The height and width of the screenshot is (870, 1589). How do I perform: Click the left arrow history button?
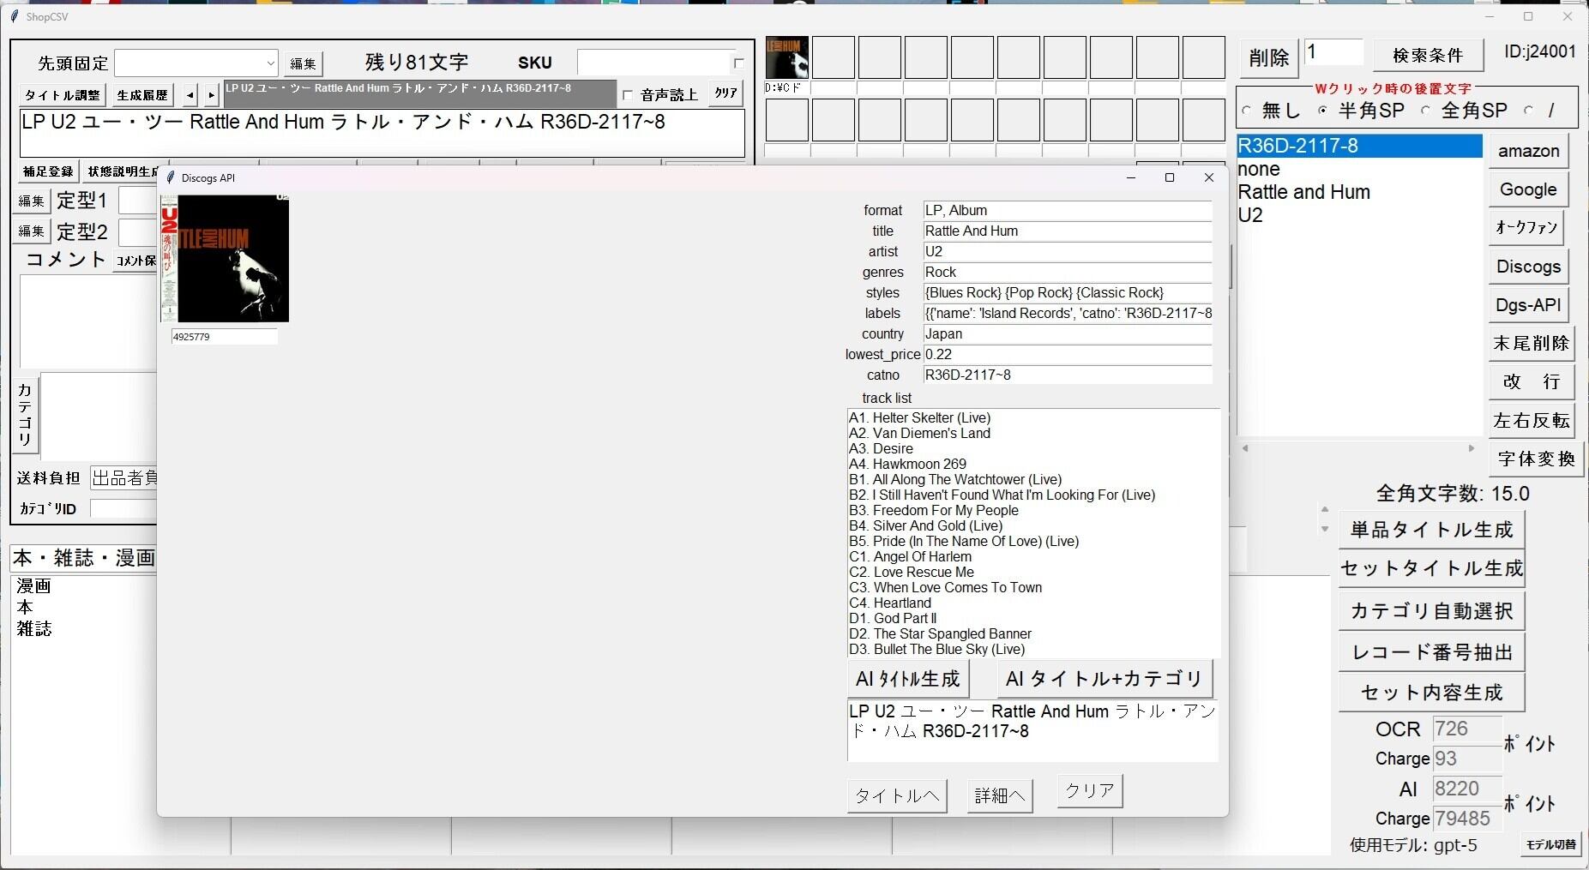190,95
